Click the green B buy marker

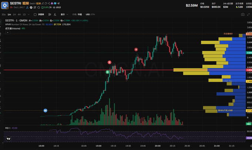tap(107, 72)
